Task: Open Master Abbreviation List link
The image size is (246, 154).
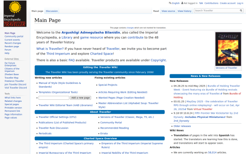Action: 128,105
